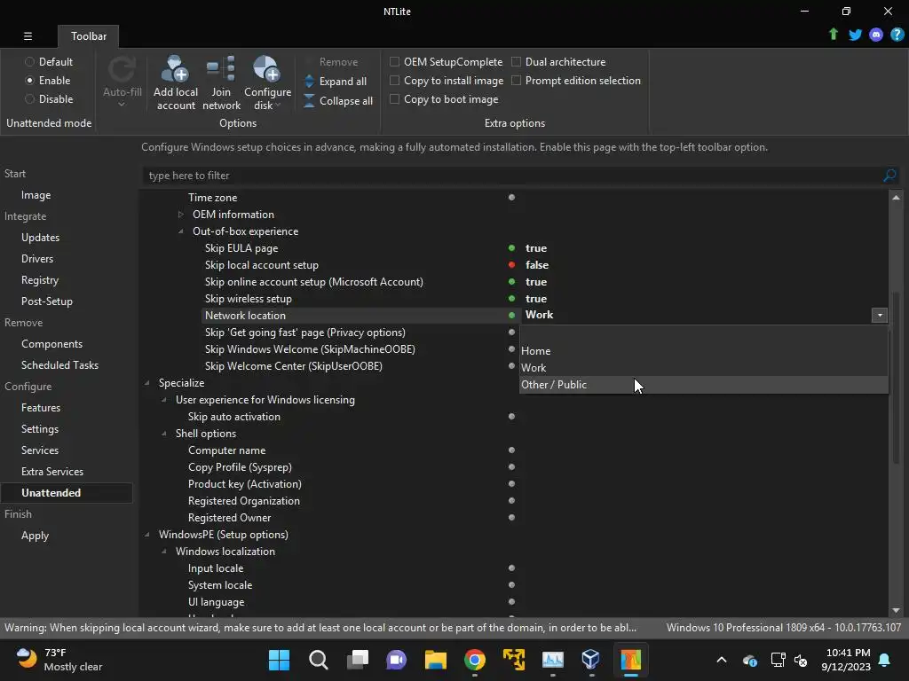Click the type here to filter field

(x=513, y=175)
